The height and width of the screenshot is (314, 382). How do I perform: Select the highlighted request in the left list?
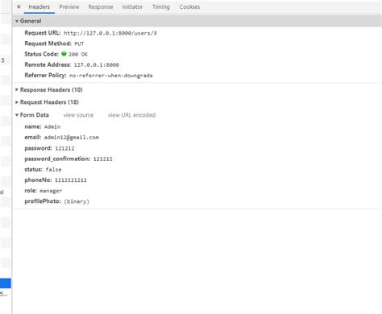tap(6, 283)
